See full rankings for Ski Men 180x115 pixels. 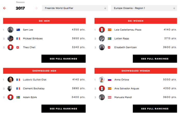(x=64, y=59)
